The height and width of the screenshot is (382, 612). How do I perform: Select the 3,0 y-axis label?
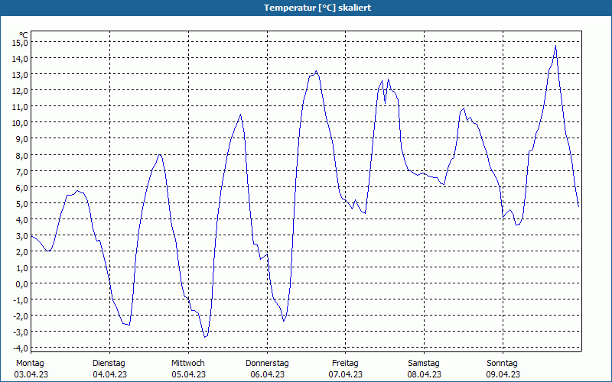(23, 236)
